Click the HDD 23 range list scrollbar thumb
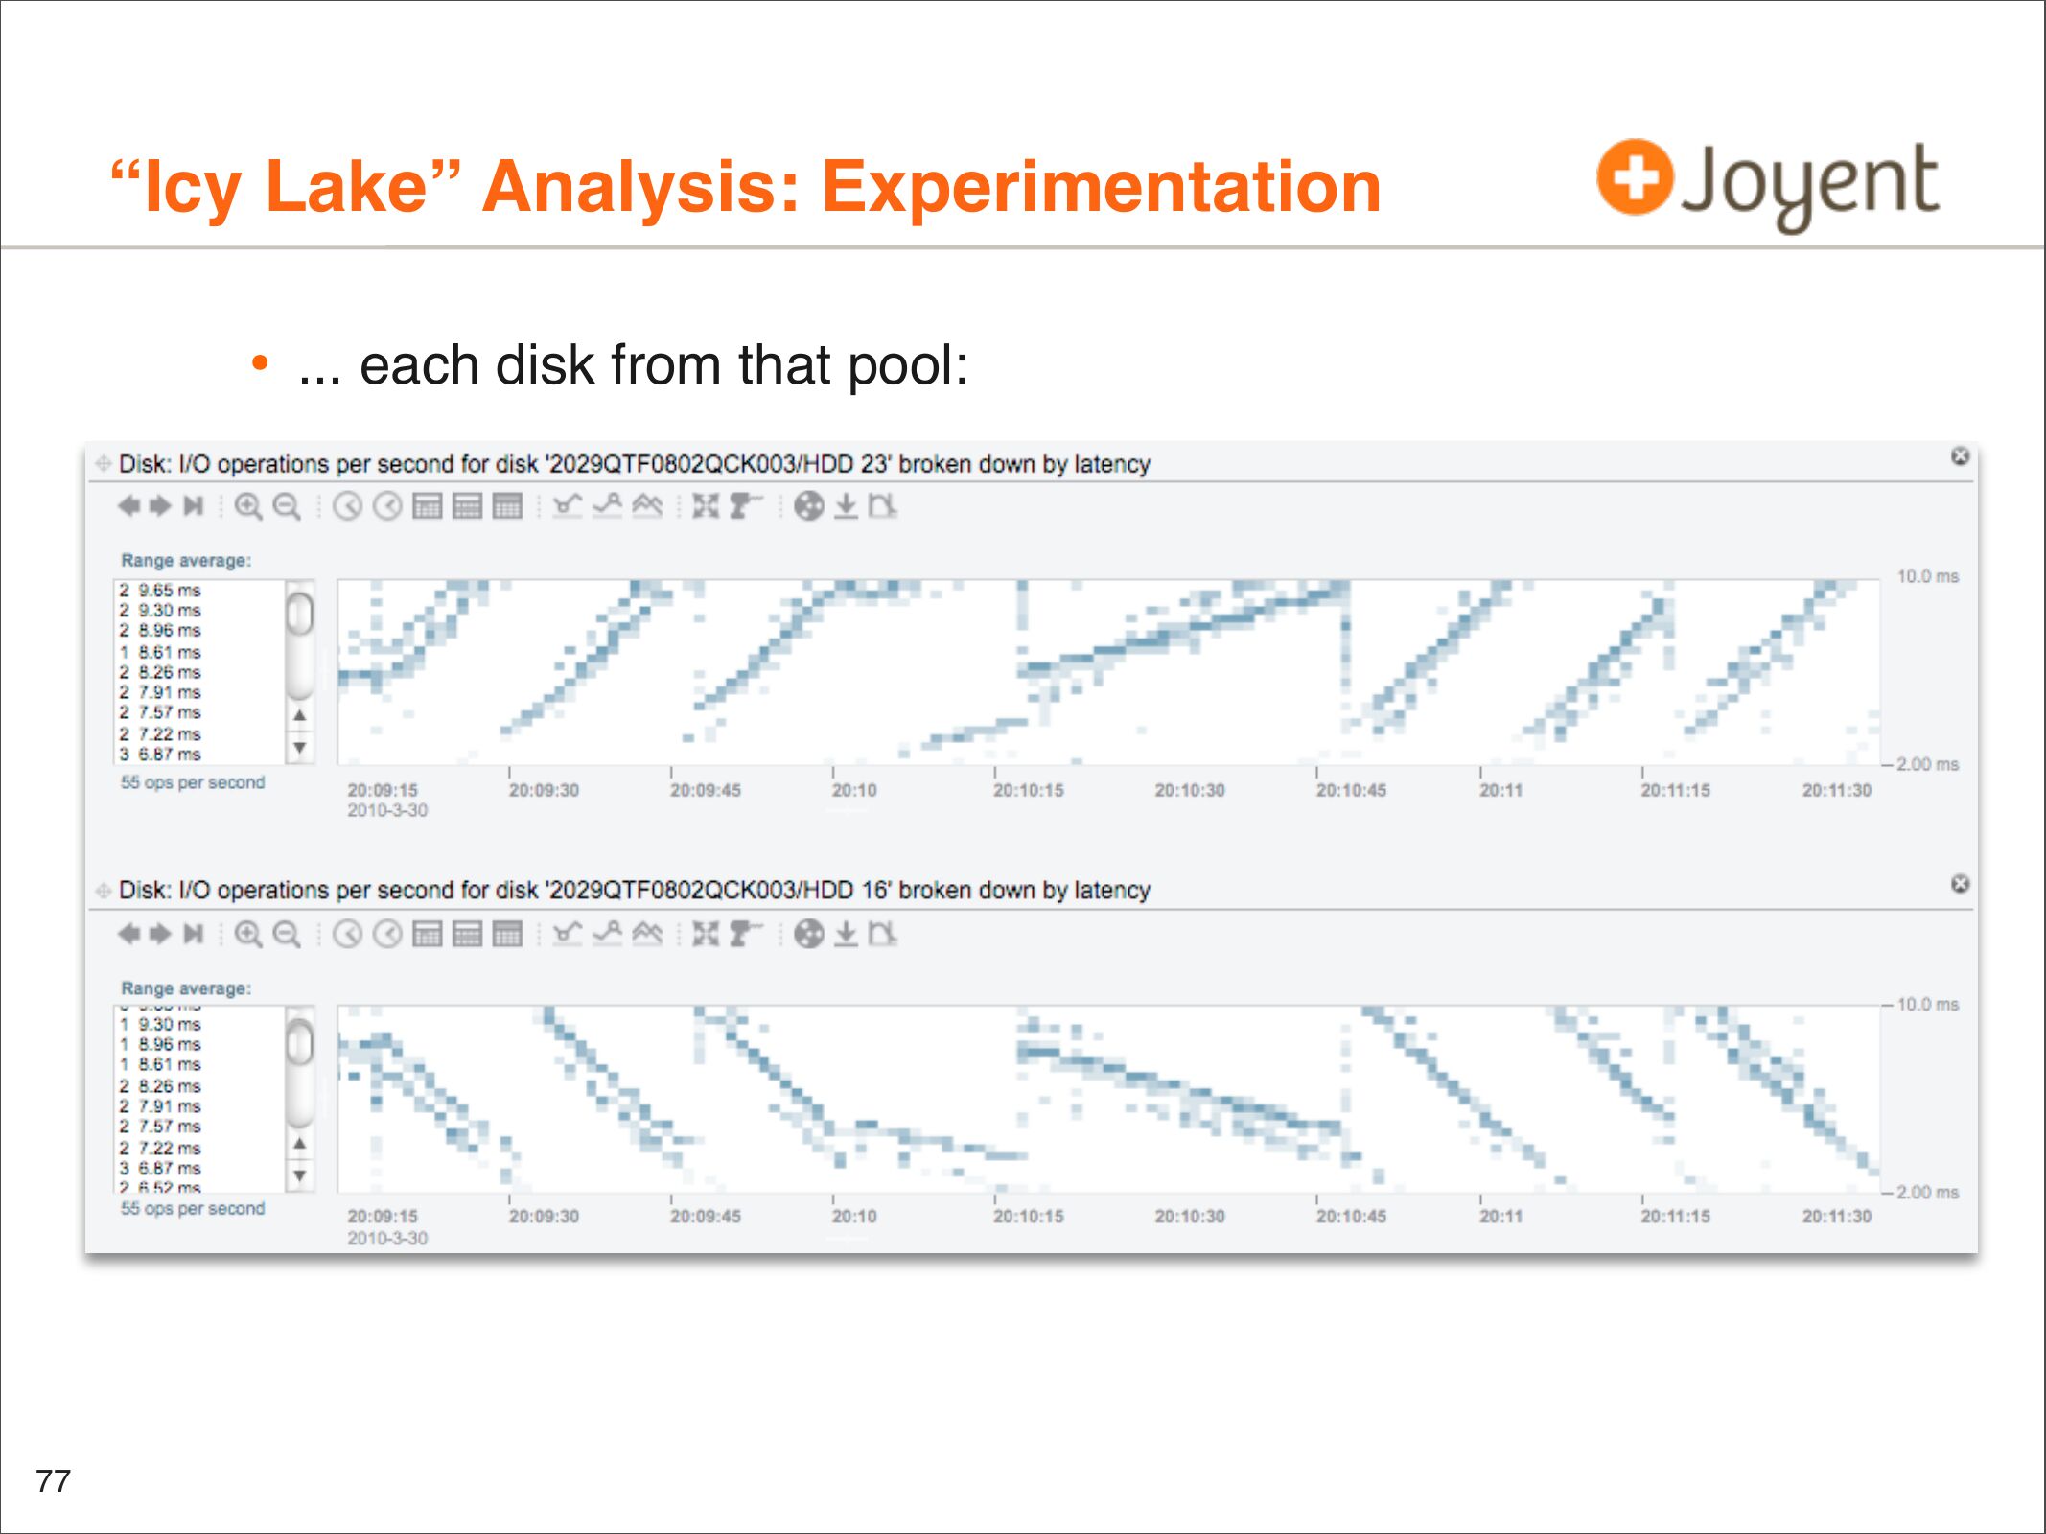The image size is (2046, 1534). (300, 614)
